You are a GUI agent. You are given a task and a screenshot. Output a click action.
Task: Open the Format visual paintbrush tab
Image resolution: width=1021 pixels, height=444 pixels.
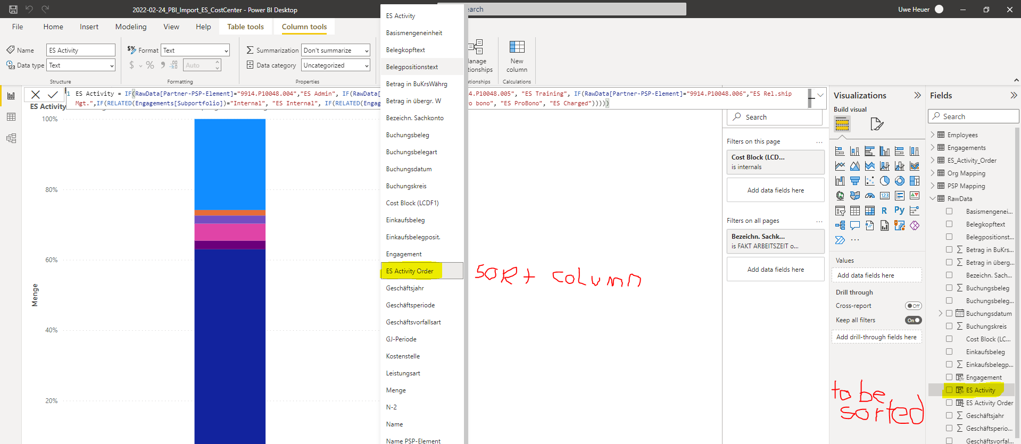pyautogui.click(x=876, y=124)
